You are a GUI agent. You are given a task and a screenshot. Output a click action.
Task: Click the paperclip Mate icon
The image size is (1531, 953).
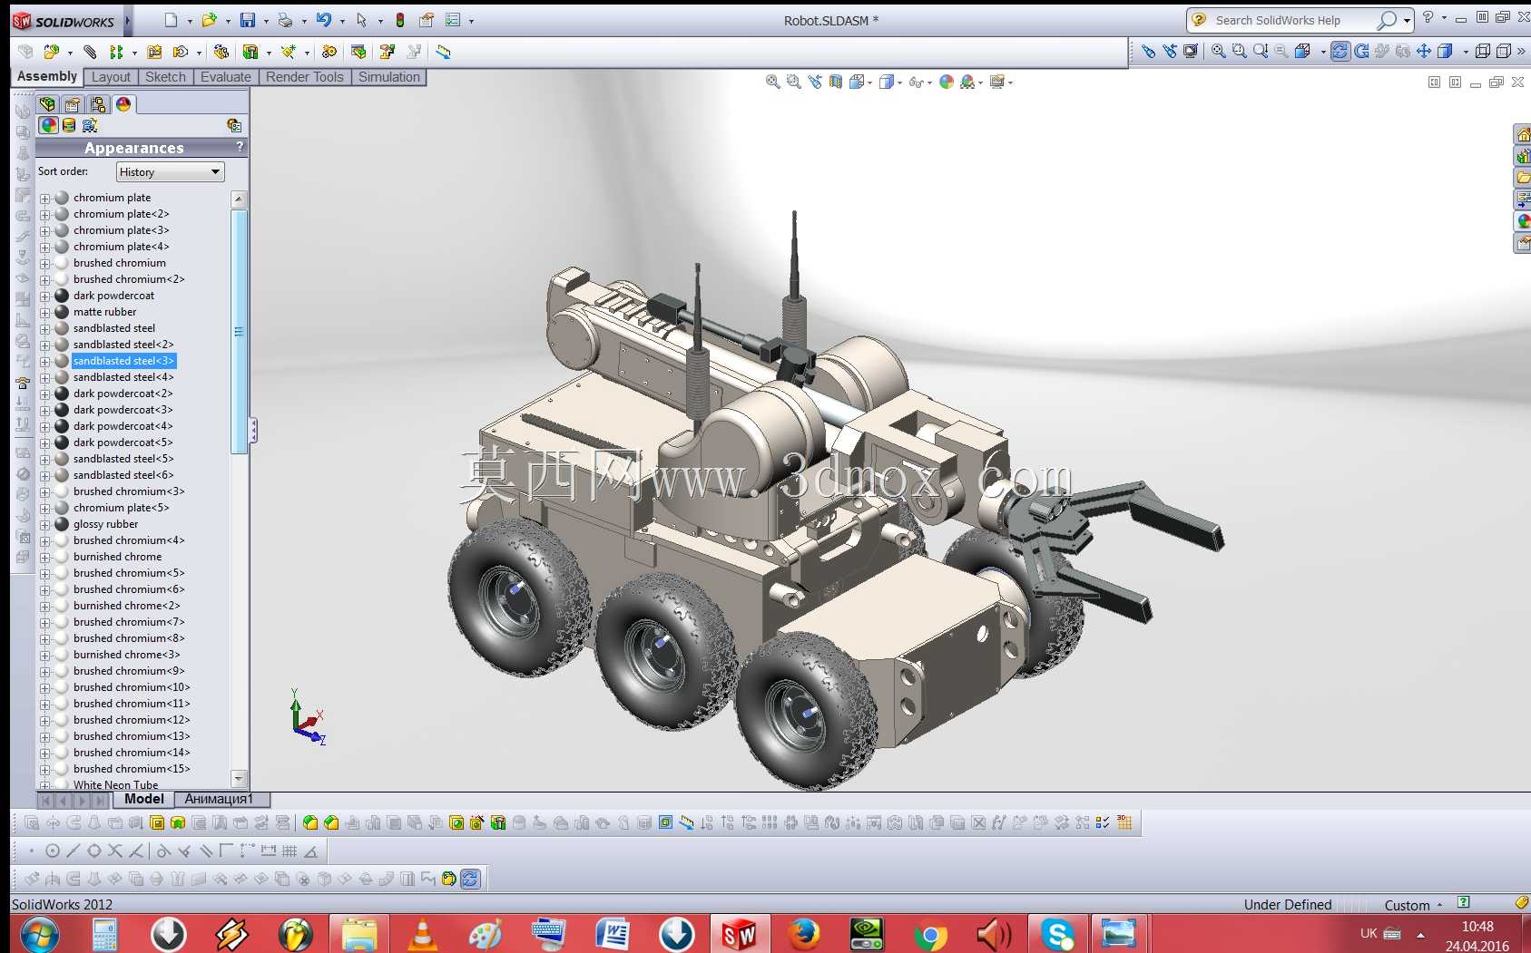90,52
